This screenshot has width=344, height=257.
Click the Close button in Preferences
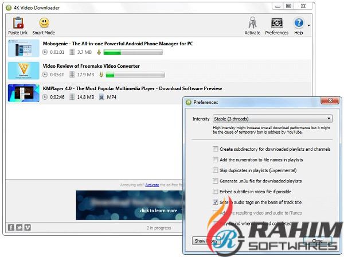(317, 241)
